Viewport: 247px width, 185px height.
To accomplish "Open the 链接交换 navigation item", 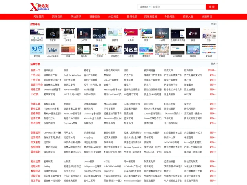I will (x=95, y=17).
